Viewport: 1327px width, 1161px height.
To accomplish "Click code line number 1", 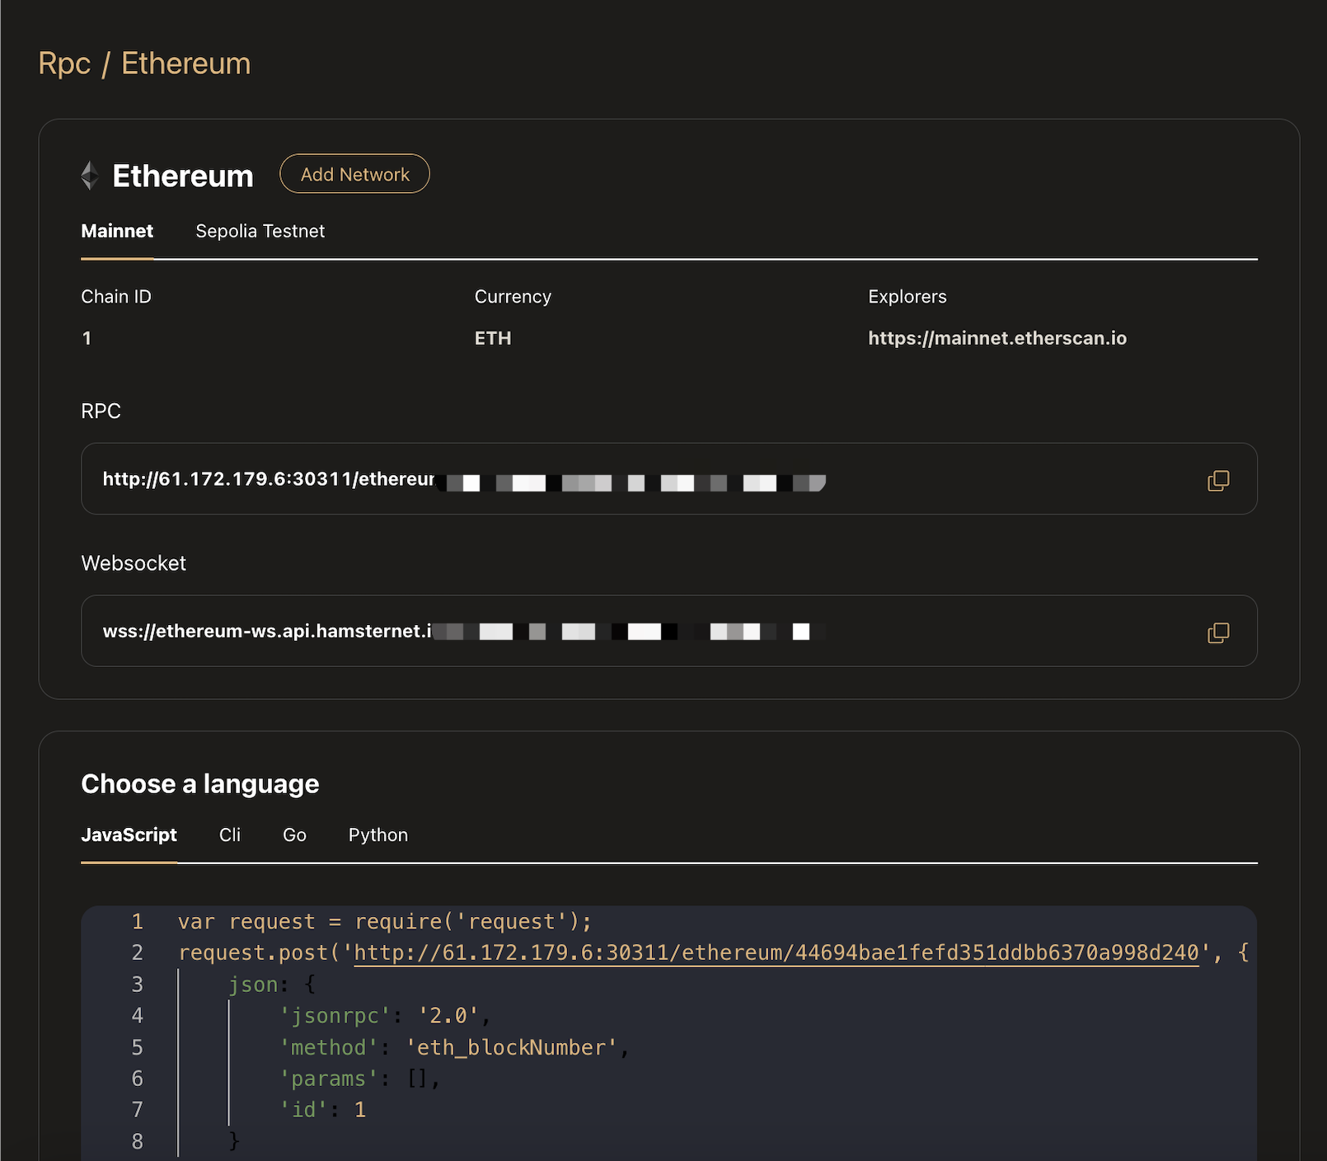I will pos(138,922).
